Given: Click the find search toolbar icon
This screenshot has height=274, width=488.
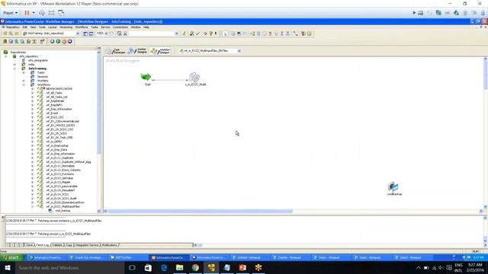Looking at the screenshot, I should pyautogui.click(x=120, y=33).
